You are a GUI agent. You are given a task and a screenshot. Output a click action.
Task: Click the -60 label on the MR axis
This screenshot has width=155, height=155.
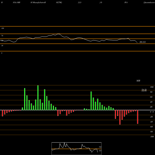point(151,127)
